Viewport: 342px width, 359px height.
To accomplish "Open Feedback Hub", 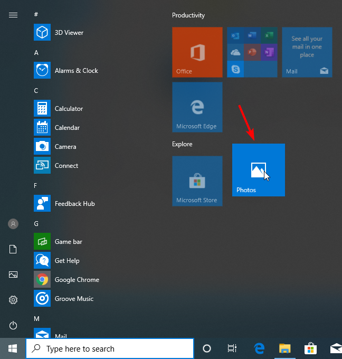I will [64, 203].
